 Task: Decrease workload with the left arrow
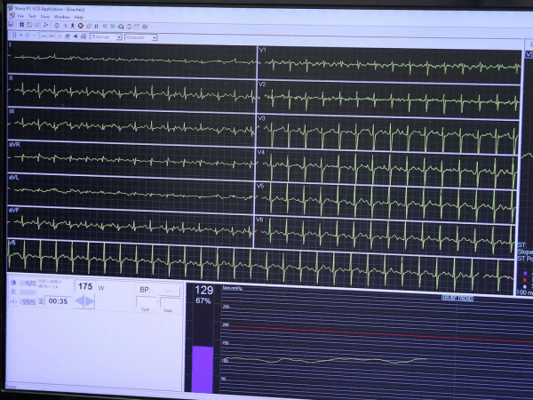79,302
